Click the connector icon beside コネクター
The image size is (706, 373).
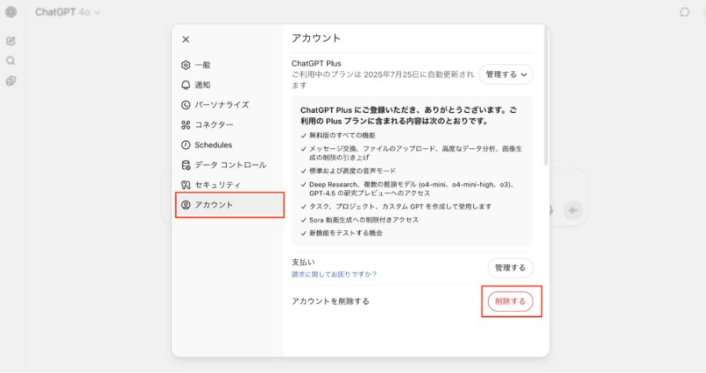(185, 125)
